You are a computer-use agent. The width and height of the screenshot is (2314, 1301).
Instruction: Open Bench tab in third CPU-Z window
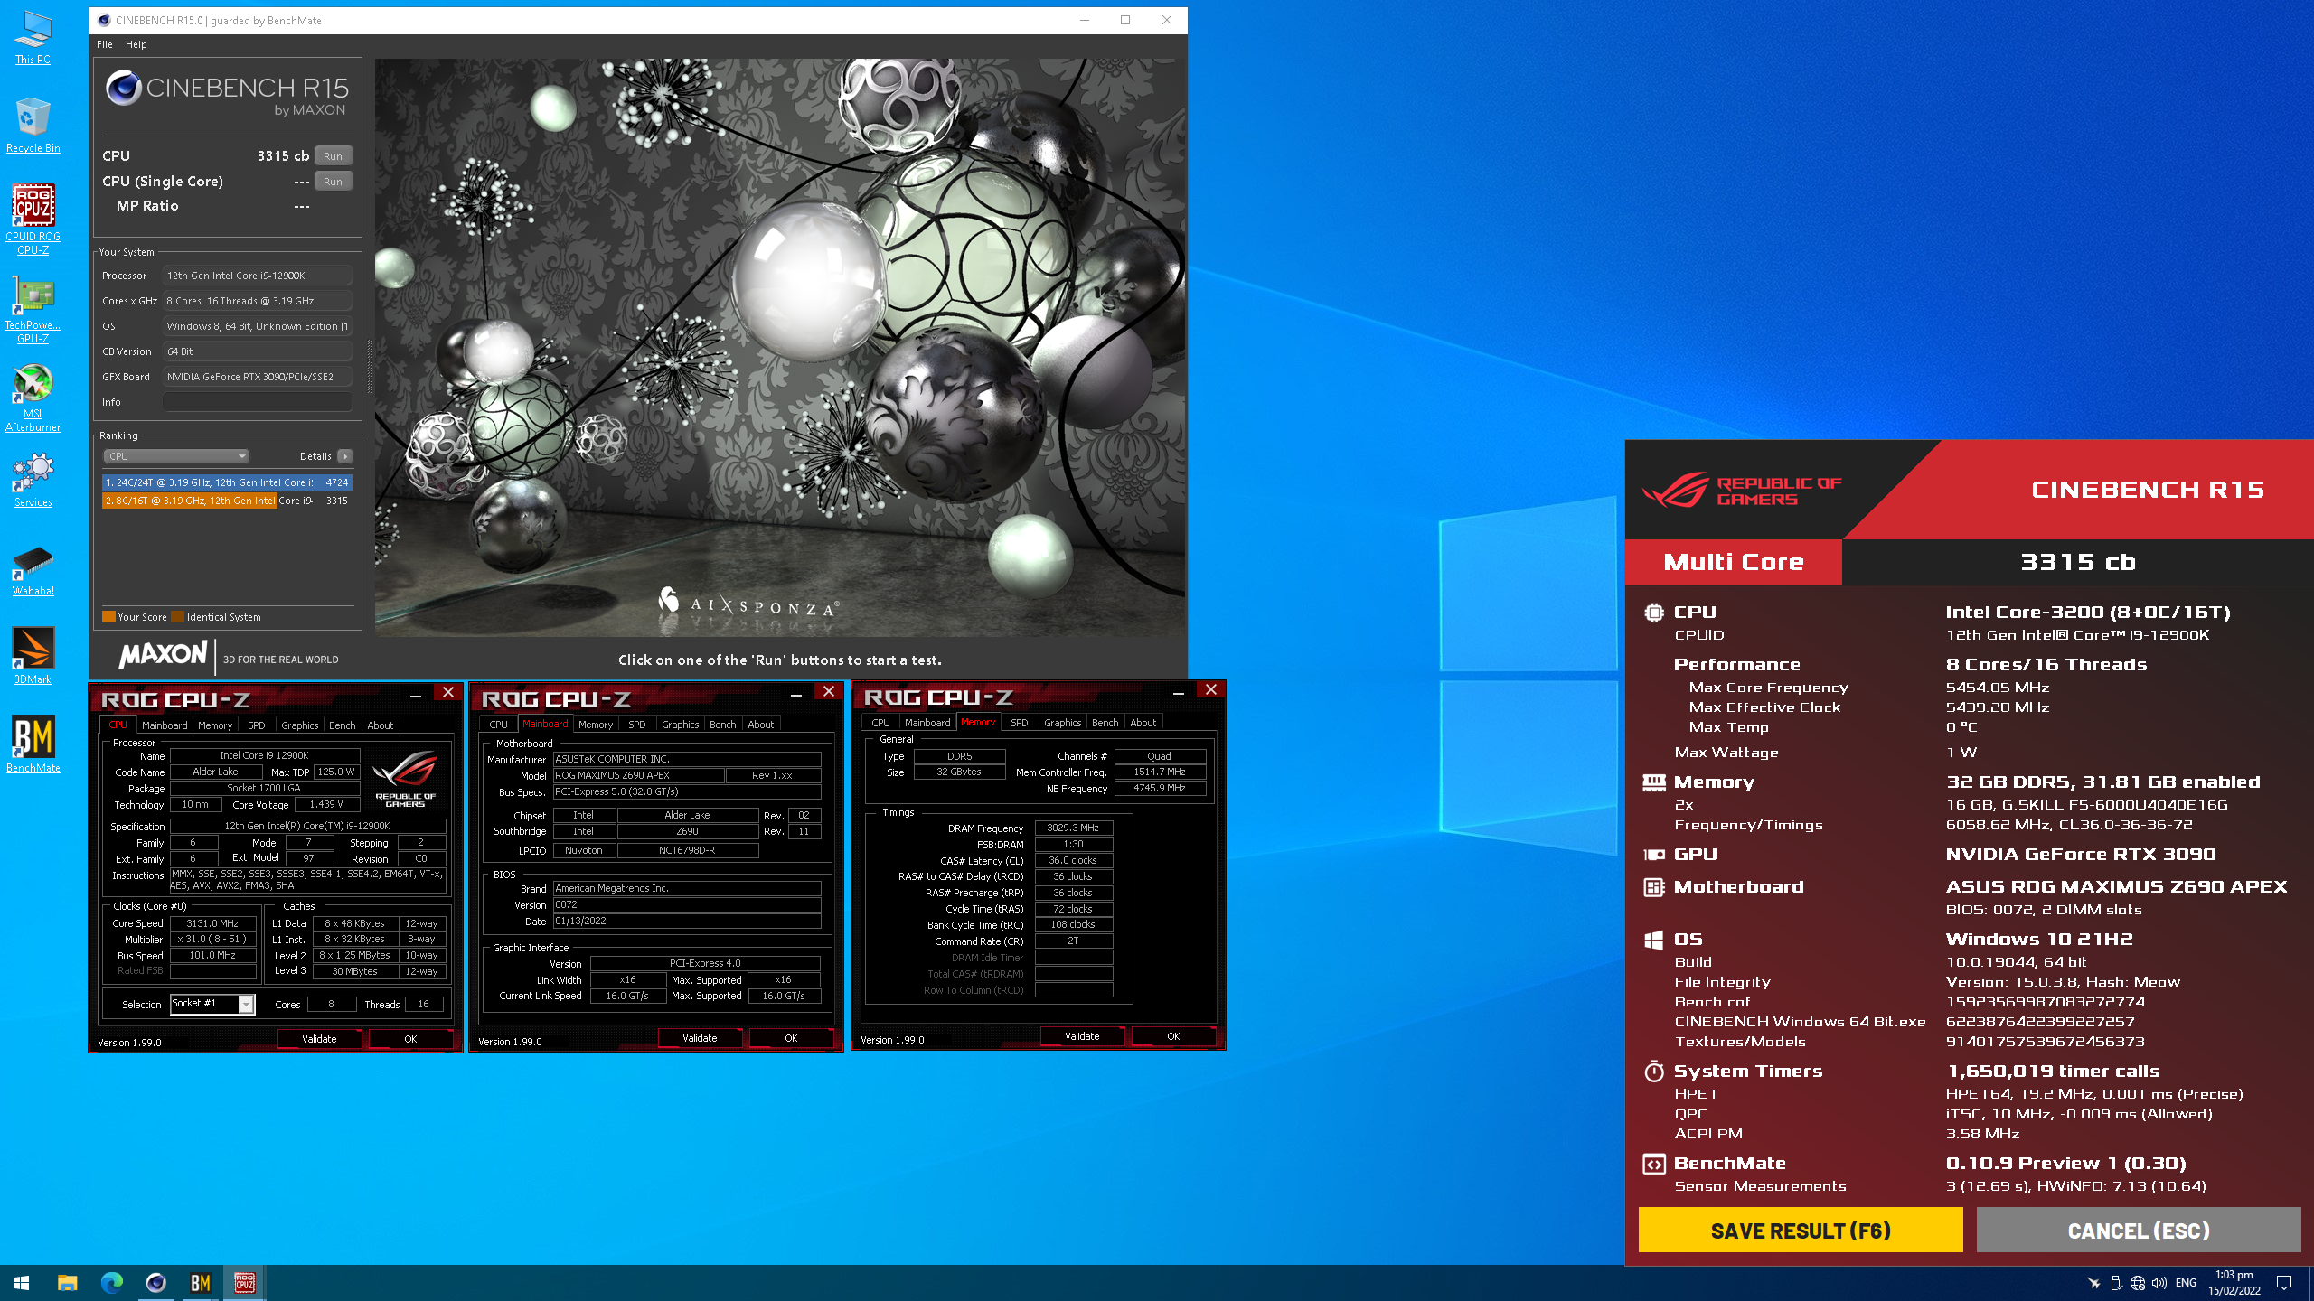click(x=1105, y=723)
